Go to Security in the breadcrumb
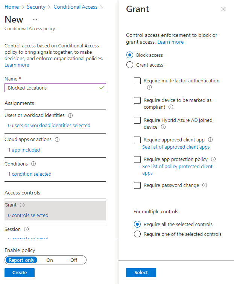 (36, 7)
